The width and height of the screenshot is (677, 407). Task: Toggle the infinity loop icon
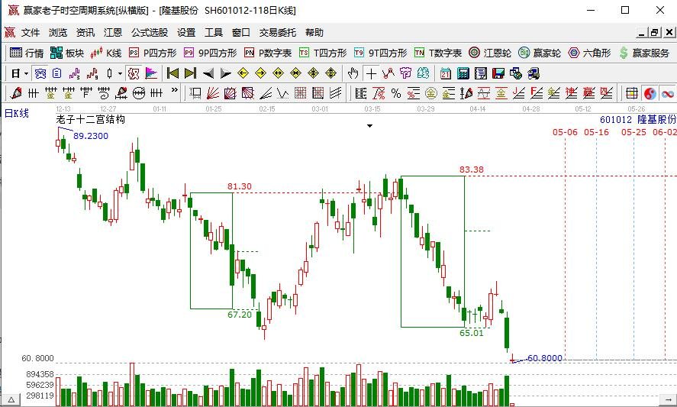coord(668,93)
